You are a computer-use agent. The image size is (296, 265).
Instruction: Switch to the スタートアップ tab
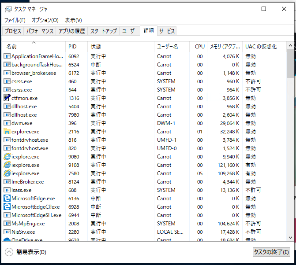104,31
